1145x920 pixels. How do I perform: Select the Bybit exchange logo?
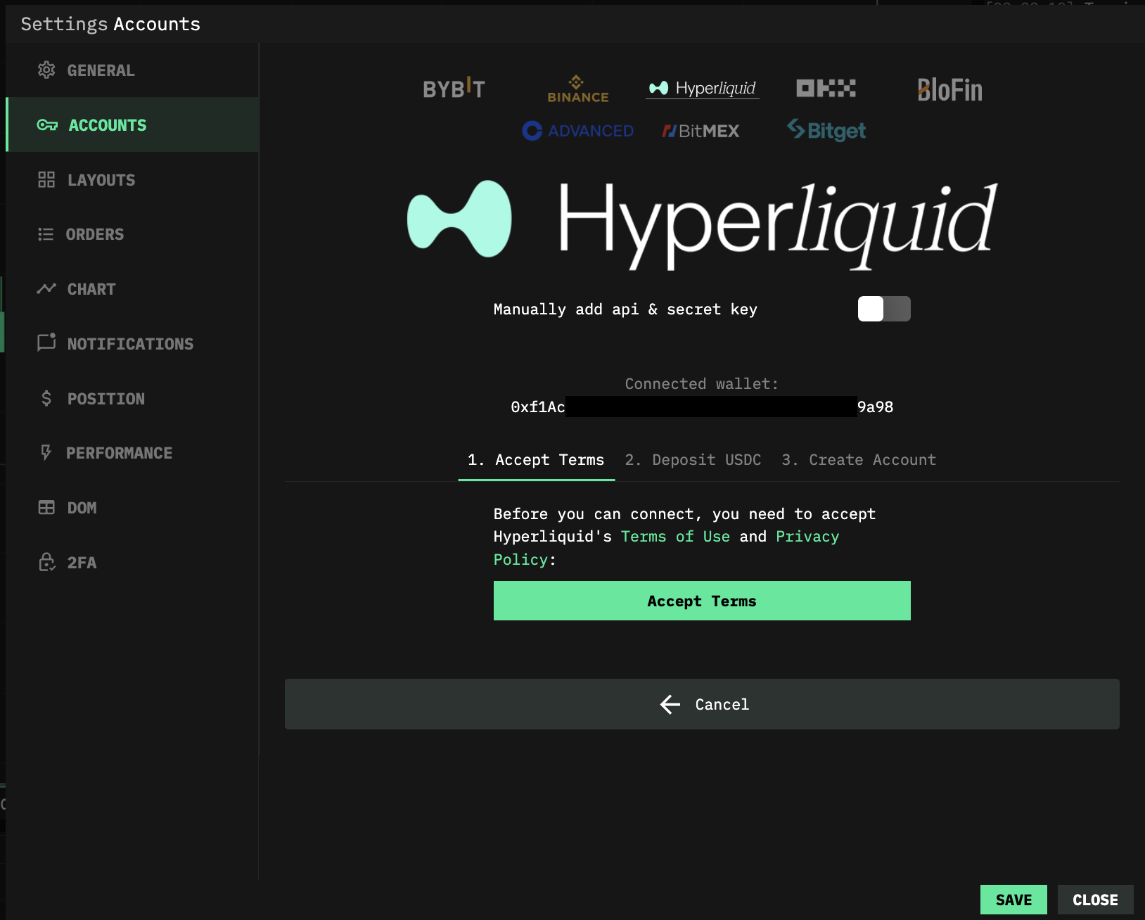tap(454, 89)
